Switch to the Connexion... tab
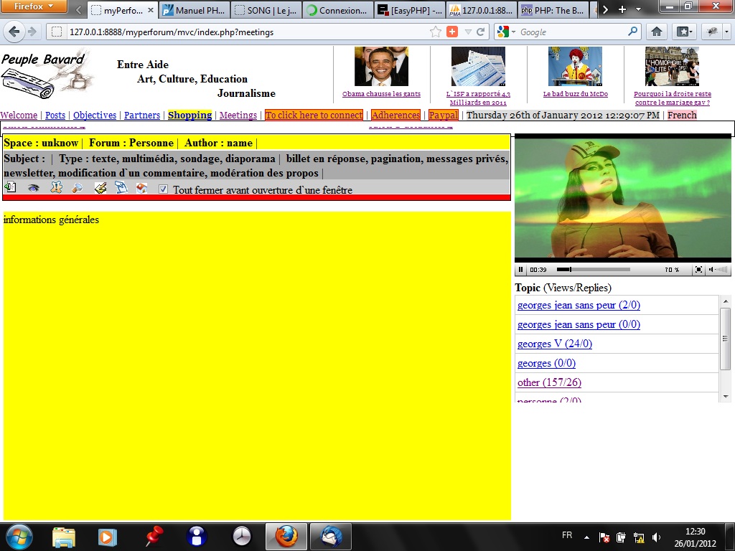The width and height of the screenshot is (735, 551). [339, 10]
